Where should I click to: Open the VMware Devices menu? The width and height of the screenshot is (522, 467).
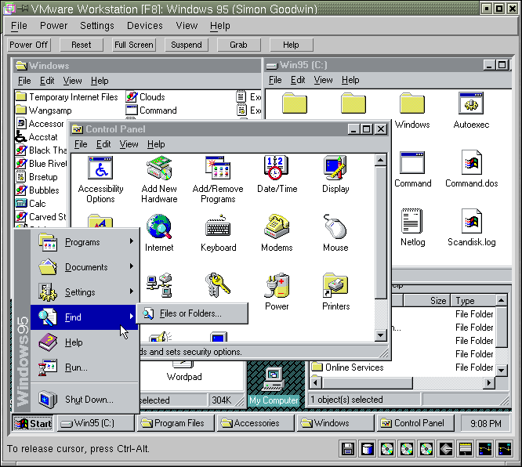[x=145, y=26]
